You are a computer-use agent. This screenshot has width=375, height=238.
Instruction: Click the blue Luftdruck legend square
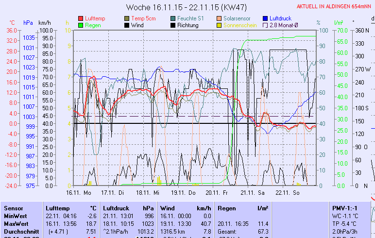[x=265, y=18]
